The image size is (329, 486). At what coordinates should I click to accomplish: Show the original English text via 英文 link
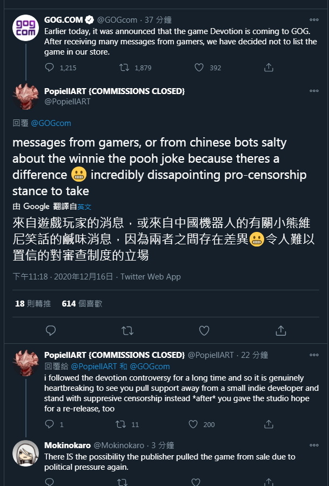tap(84, 207)
